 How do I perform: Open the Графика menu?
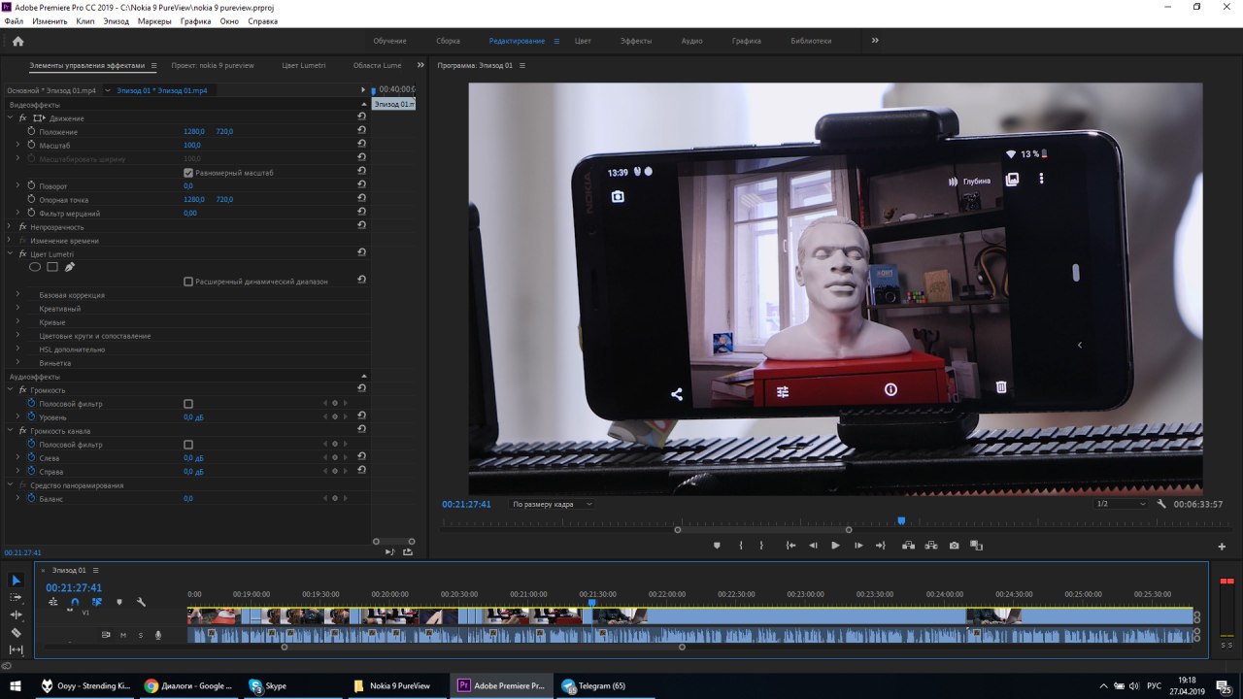coord(195,20)
